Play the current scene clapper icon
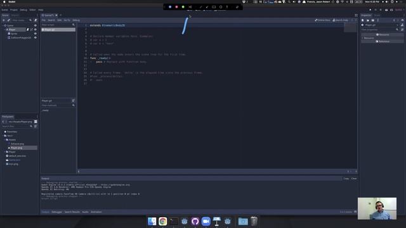The height and width of the screenshot is (228, 406). 386,10
